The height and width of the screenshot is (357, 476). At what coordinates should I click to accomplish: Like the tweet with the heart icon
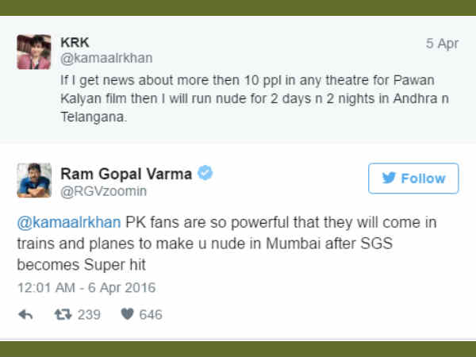coord(125,314)
